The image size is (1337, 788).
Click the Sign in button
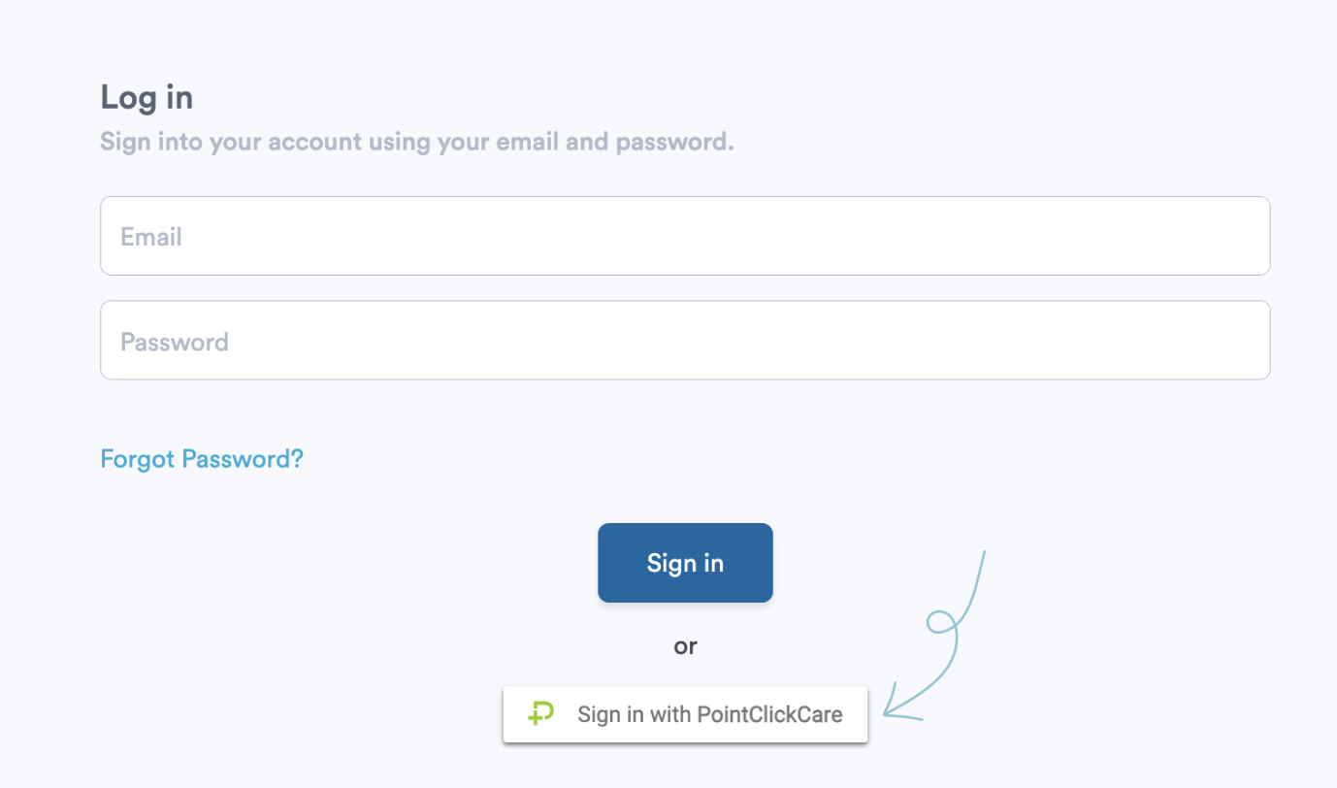[x=685, y=562]
